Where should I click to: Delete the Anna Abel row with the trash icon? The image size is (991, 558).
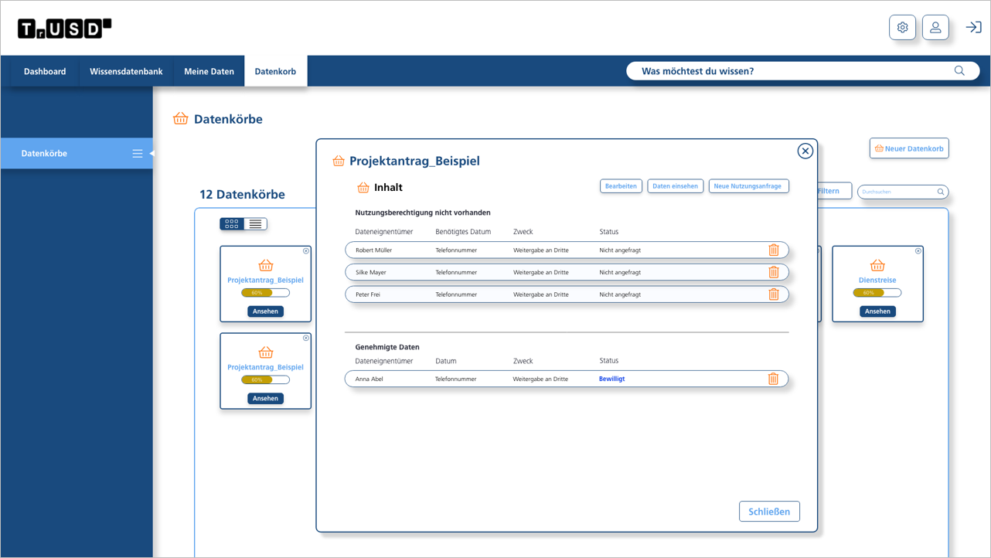773,379
